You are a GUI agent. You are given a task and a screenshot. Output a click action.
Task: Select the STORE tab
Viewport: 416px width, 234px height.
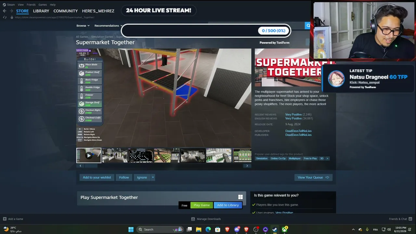pos(22,11)
